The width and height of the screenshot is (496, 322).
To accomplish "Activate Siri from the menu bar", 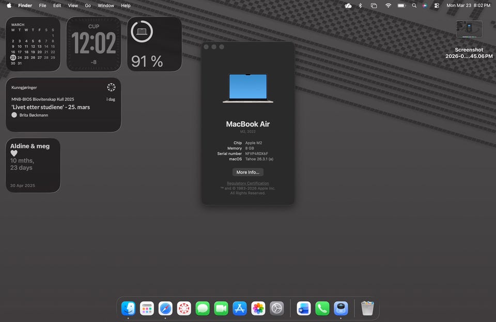I will click(x=425, y=6).
